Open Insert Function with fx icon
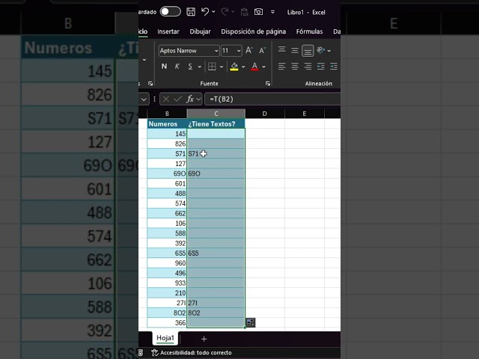Viewport: 479px width, 359px height. pyautogui.click(x=190, y=99)
